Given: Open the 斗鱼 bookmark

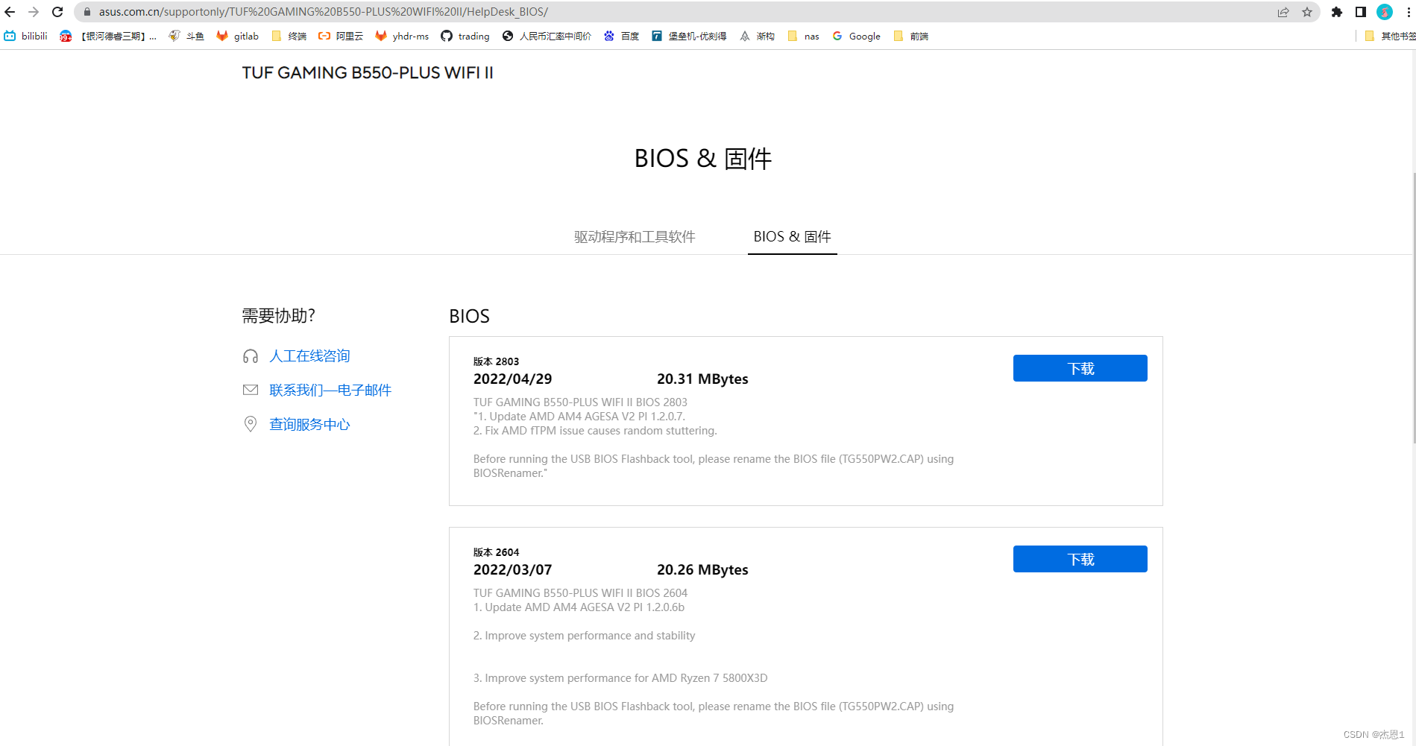Looking at the screenshot, I should [x=187, y=36].
